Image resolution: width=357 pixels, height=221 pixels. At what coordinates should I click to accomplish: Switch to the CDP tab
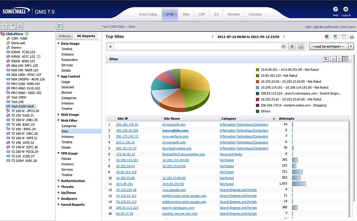point(202,14)
